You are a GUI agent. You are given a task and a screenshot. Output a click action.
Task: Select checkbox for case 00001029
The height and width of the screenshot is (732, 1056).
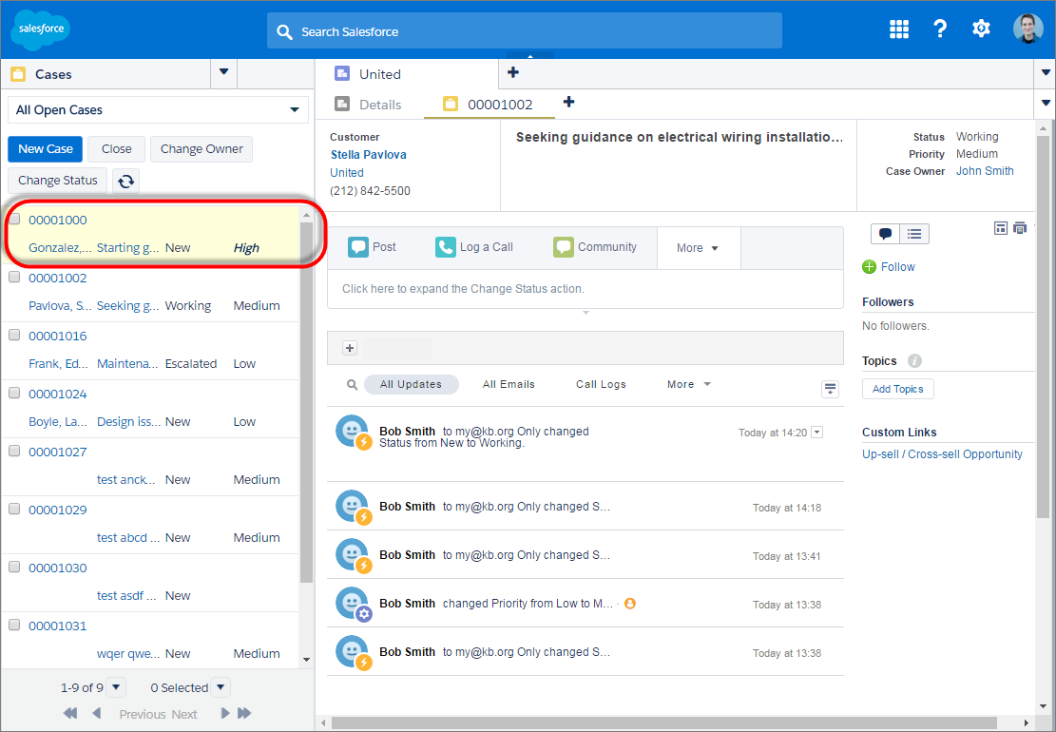(14, 509)
